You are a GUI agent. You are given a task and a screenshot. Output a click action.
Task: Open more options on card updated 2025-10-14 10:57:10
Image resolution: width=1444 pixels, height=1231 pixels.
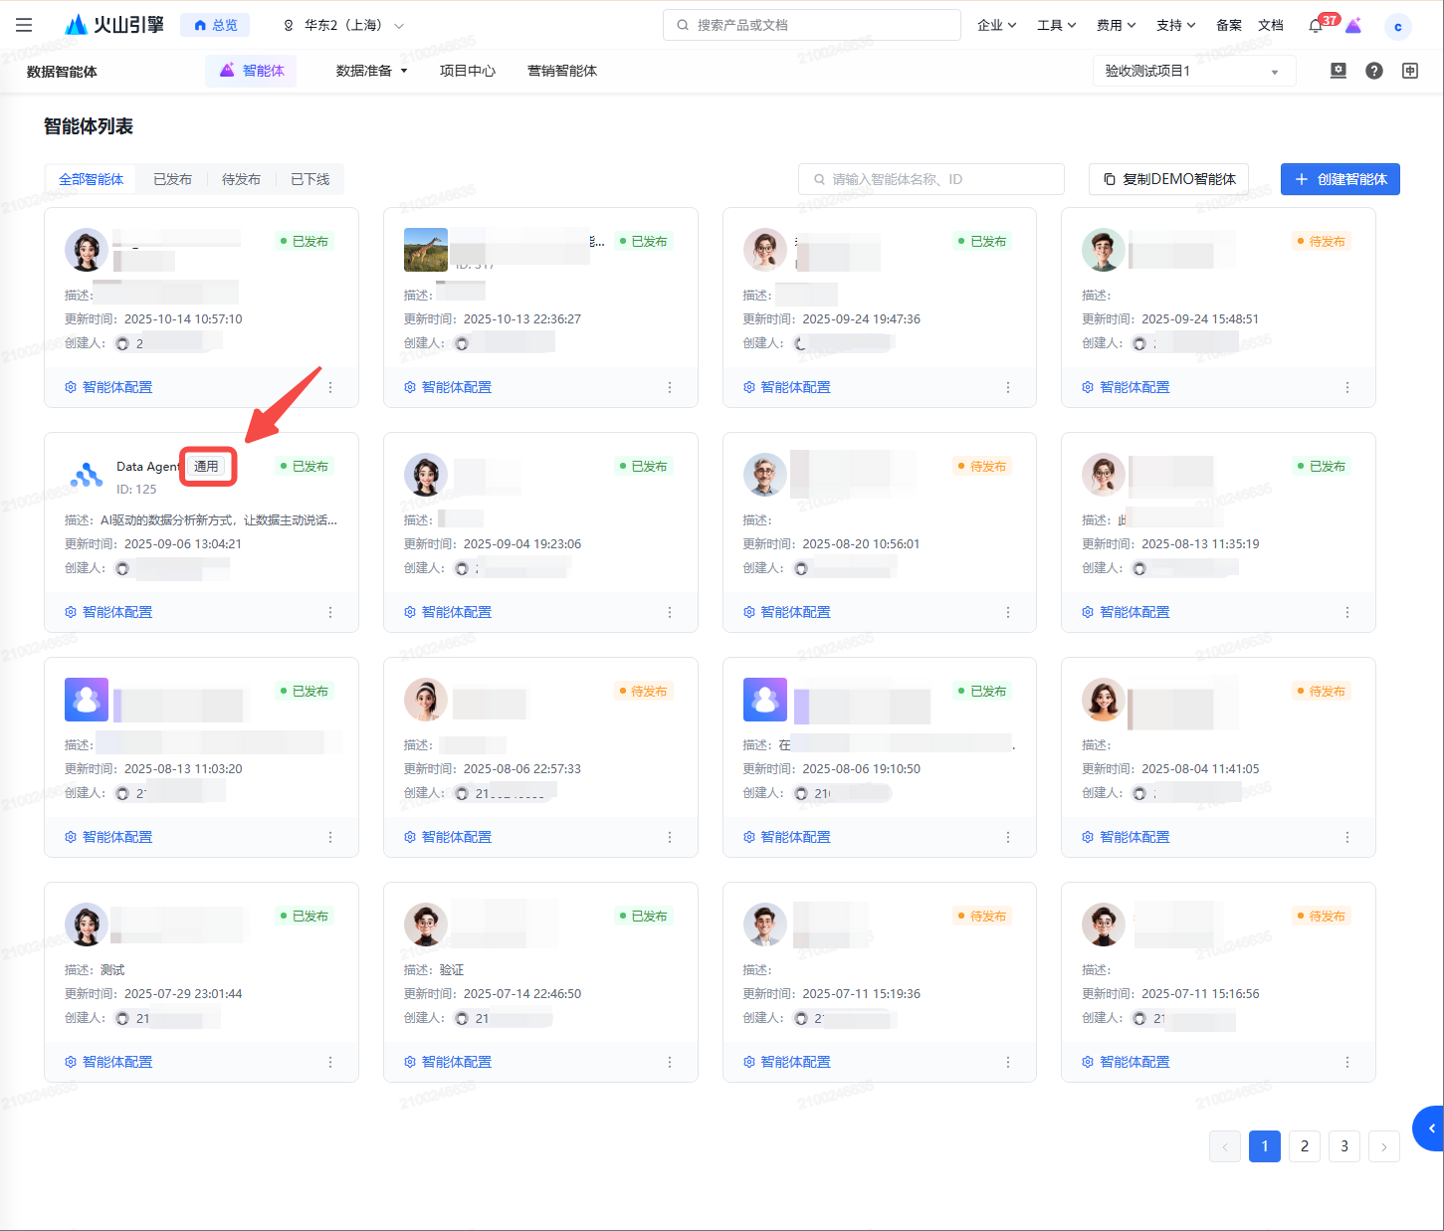pos(330,387)
